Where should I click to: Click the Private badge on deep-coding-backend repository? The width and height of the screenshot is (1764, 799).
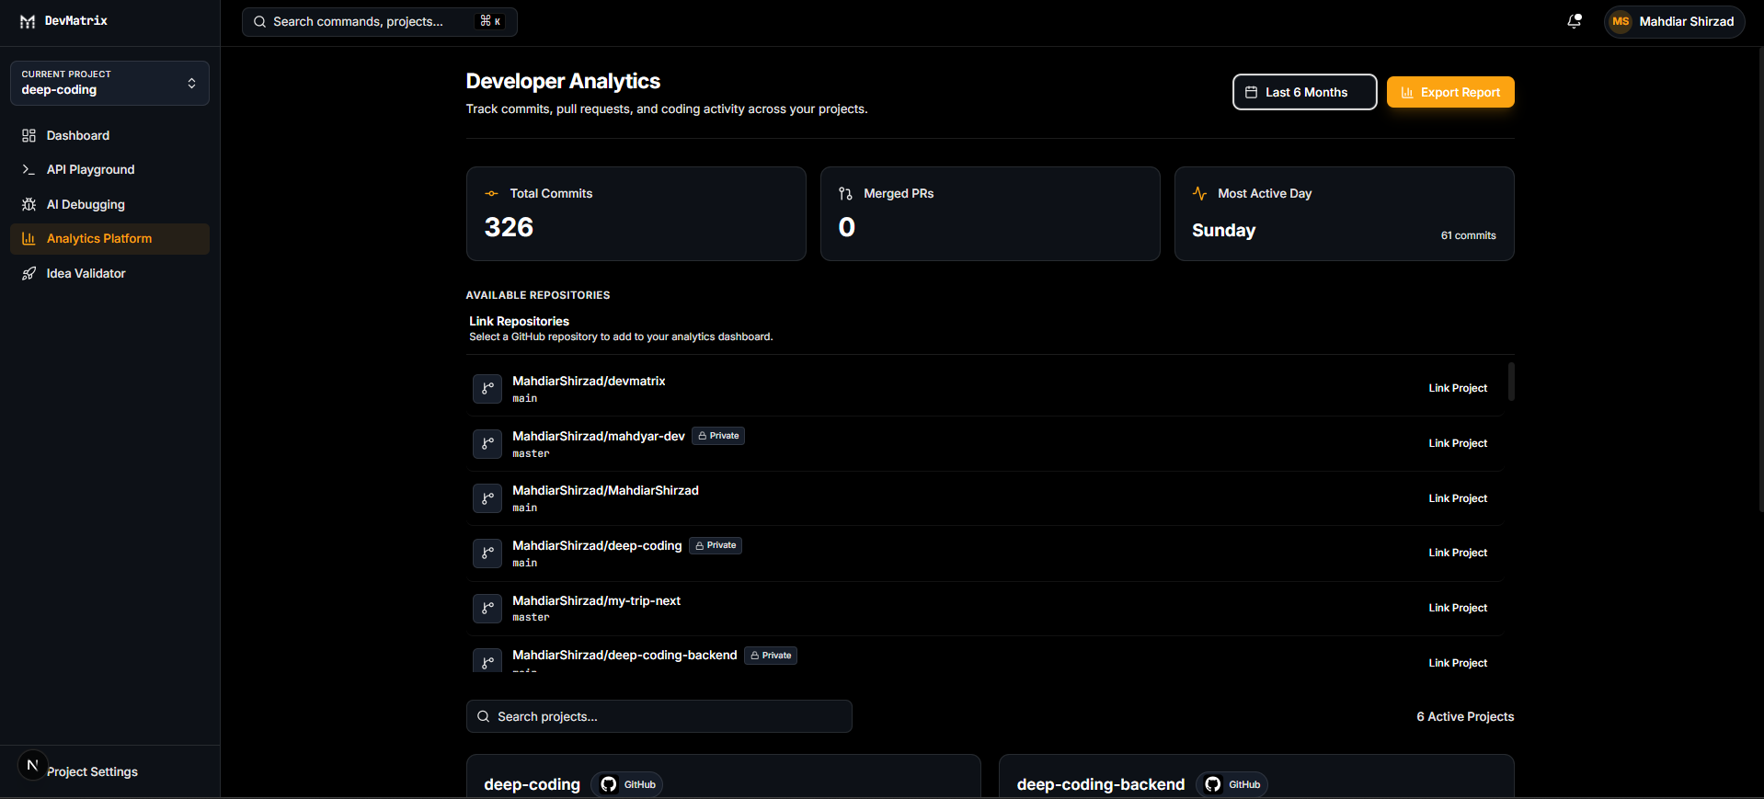click(x=771, y=656)
